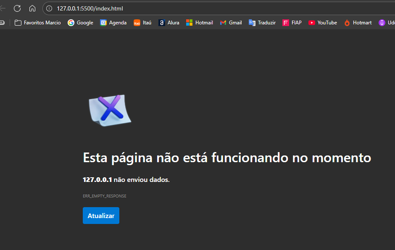Open the FIAP bookmark
This screenshot has height=250, width=395.
pos(292,23)
